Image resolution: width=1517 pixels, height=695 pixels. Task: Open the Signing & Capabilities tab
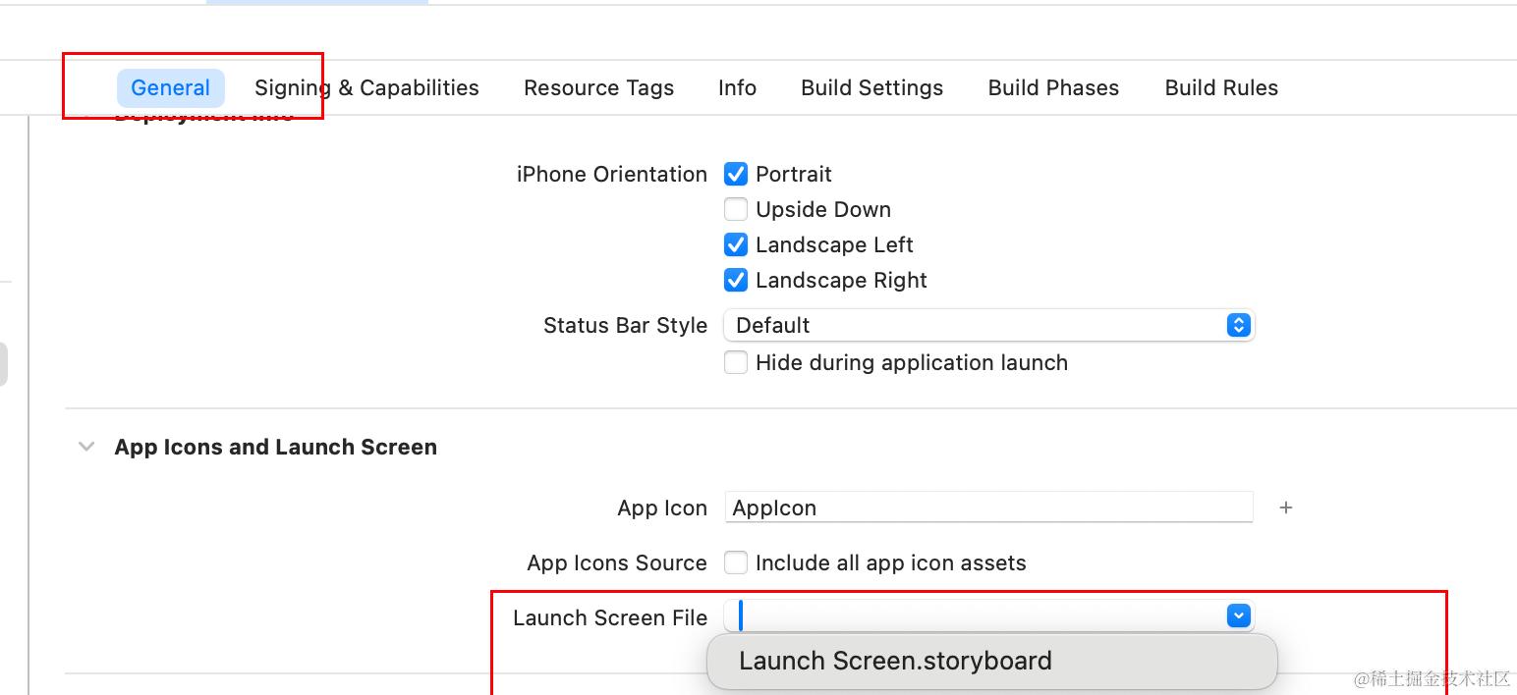[366, 87]
